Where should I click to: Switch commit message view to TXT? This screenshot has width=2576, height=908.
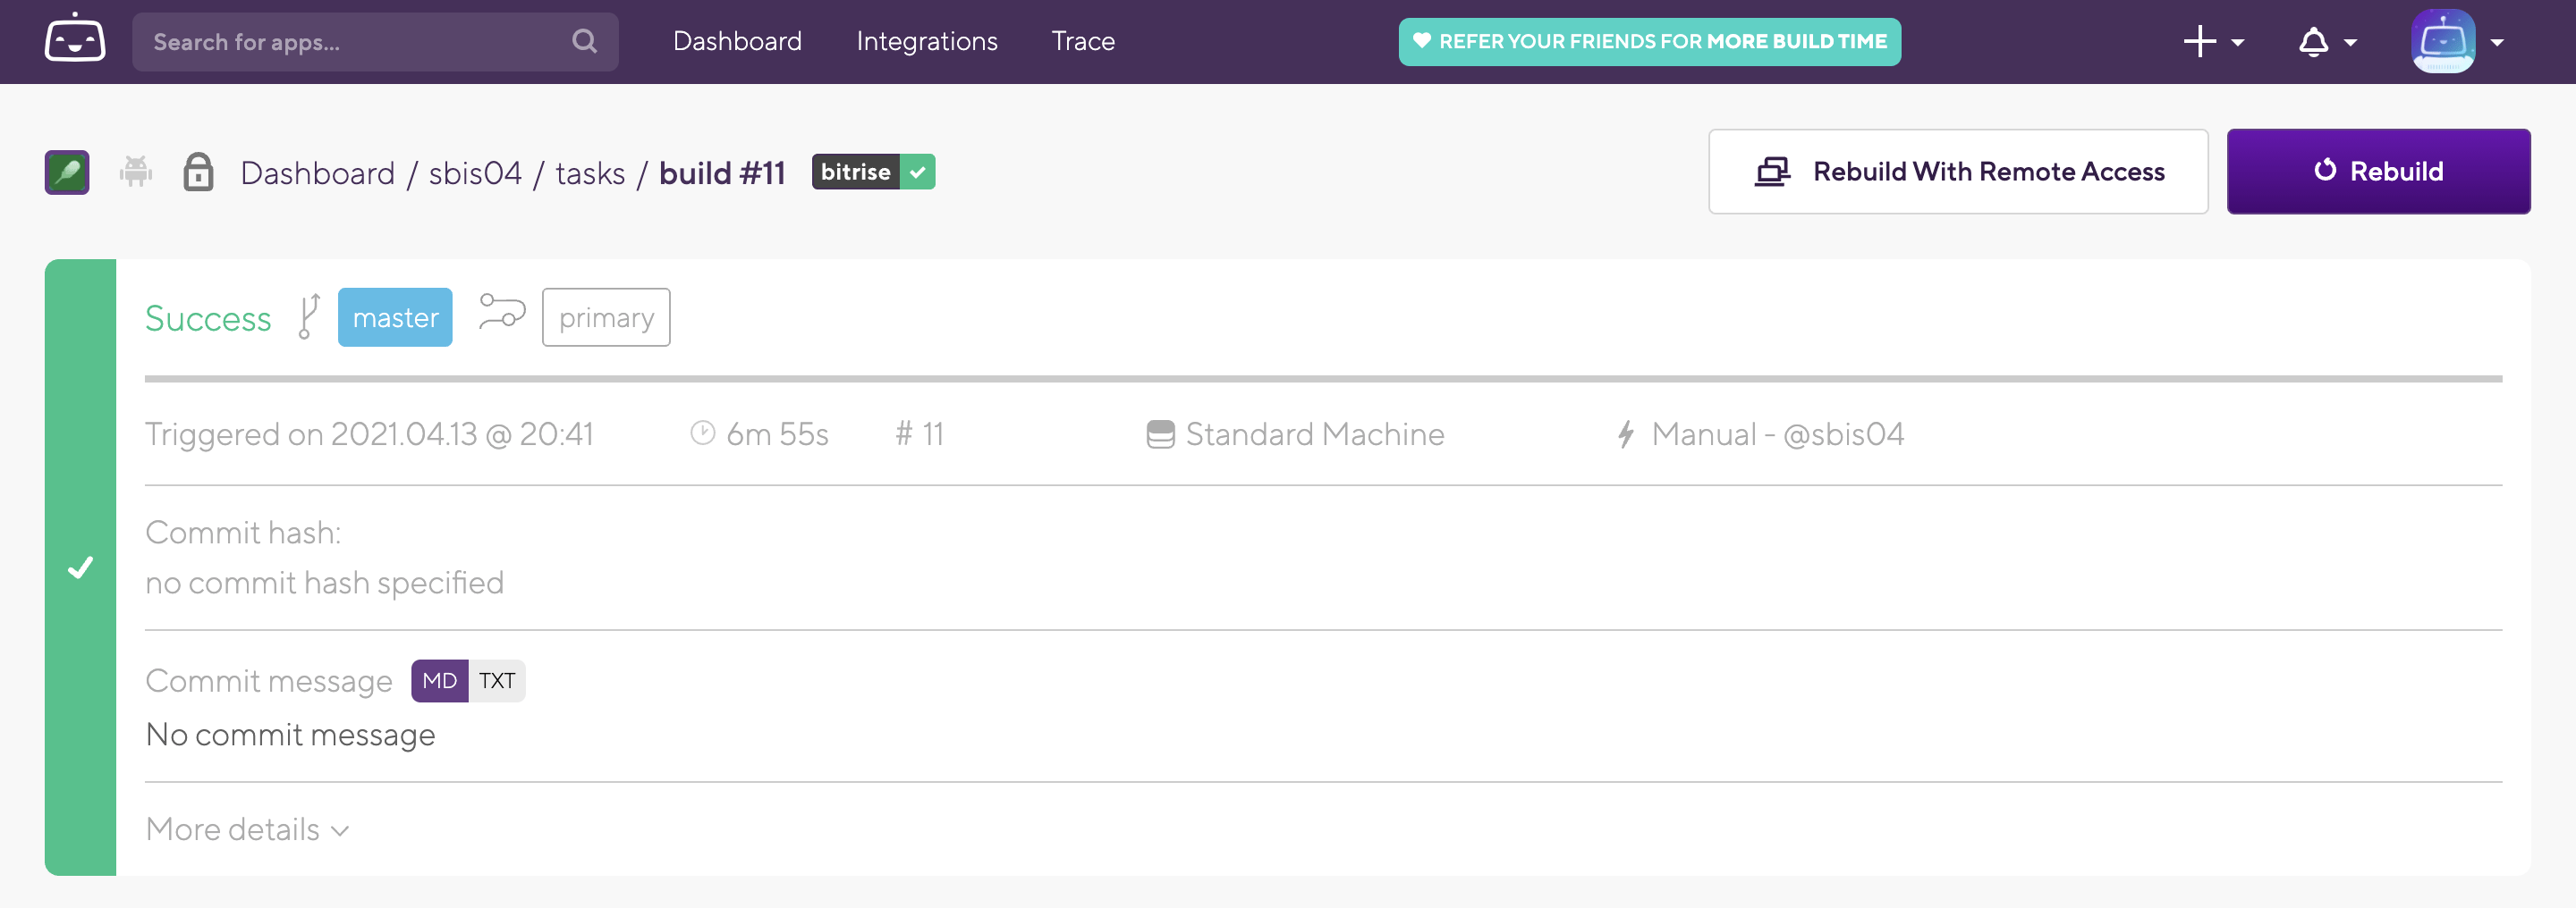click(x=497, y=680)
